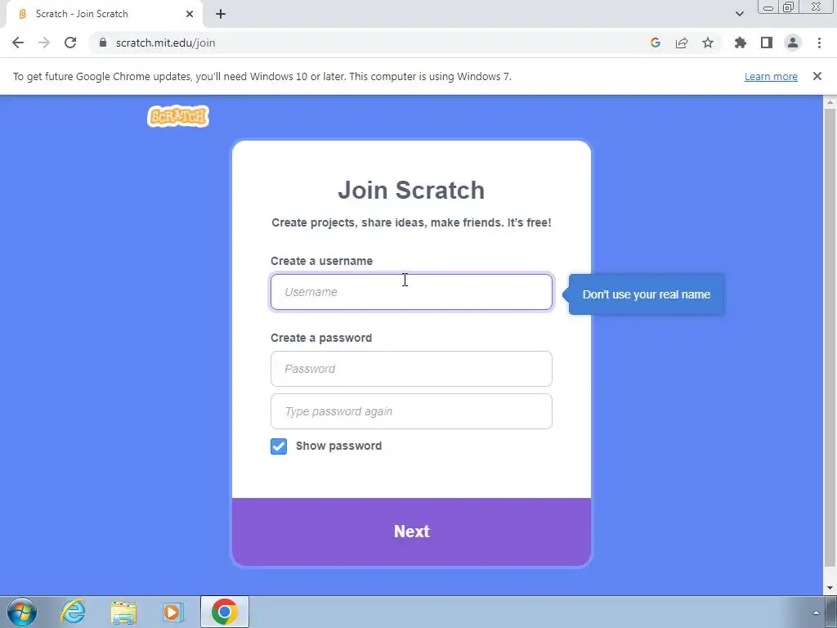Open the tab search dropdown arrow
The height and width of the screenshot is (628, 837).
(x=739, y=14)
